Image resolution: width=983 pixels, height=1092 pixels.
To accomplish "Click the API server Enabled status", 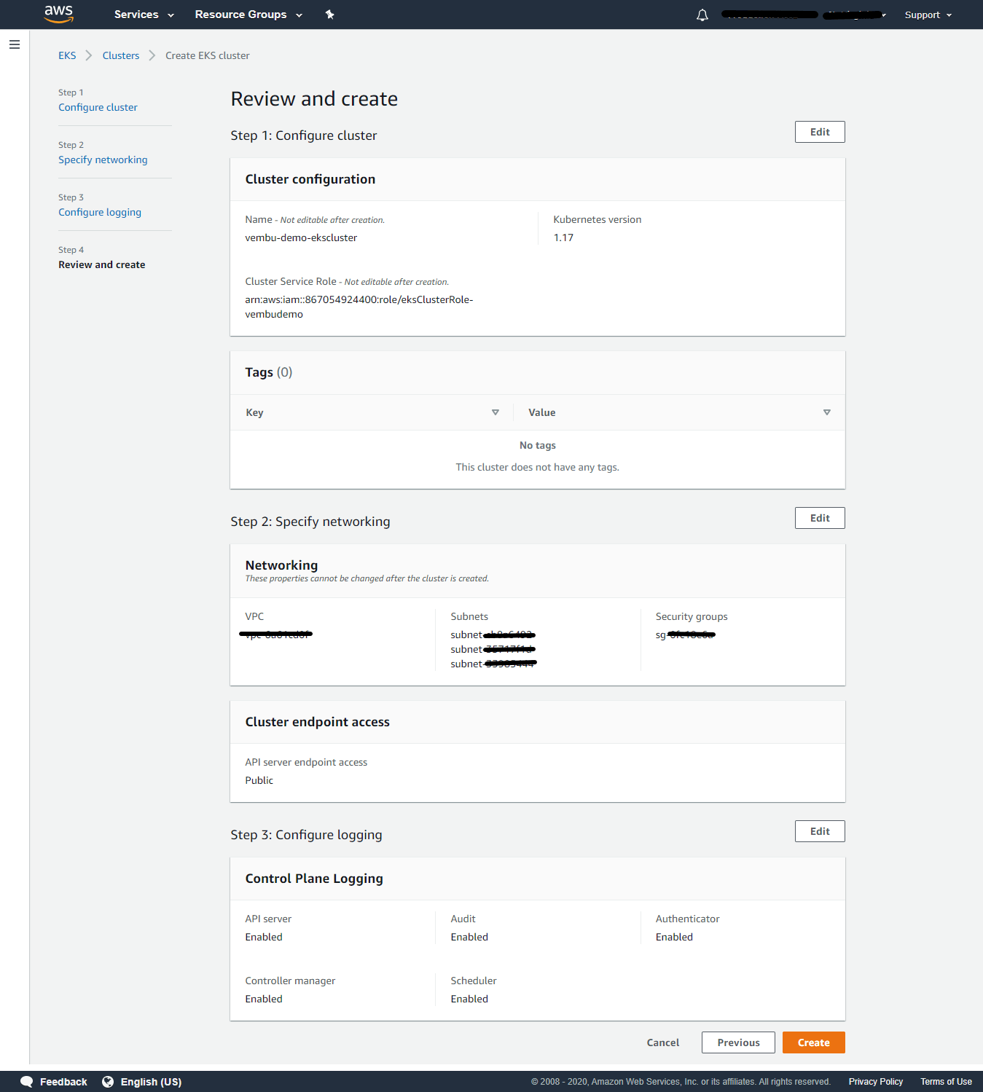I will [x=264, y=937].
